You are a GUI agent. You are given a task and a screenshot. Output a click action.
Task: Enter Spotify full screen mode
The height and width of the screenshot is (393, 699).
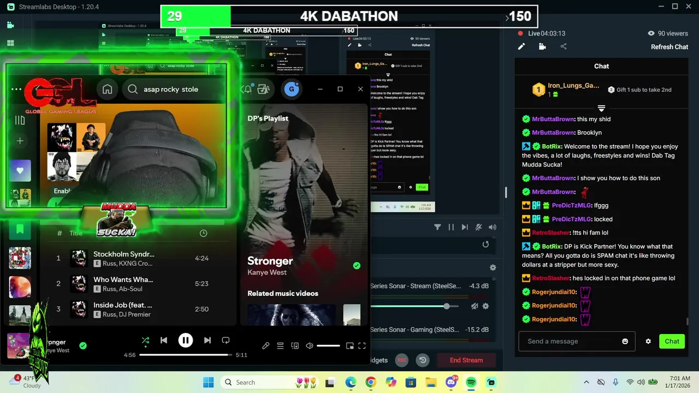pyautogui.click(x=362, y=346)
